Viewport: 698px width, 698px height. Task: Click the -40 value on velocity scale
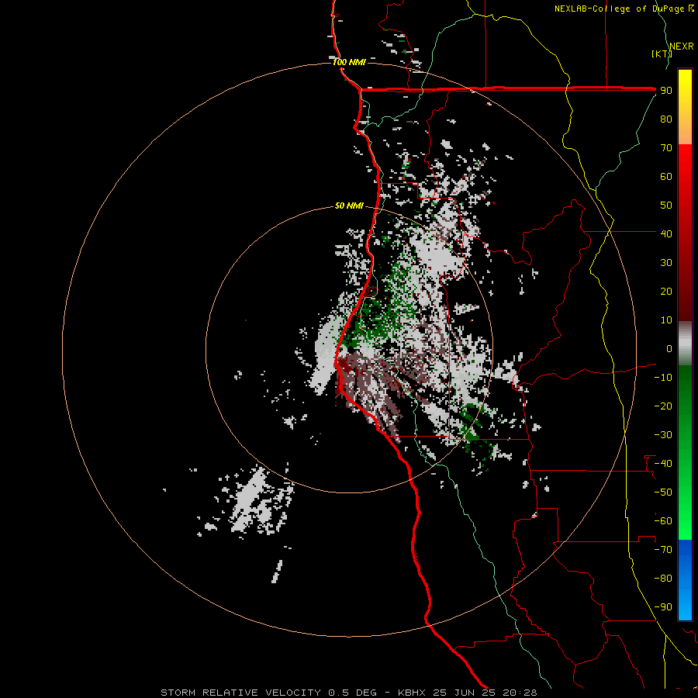click(663, 464)
